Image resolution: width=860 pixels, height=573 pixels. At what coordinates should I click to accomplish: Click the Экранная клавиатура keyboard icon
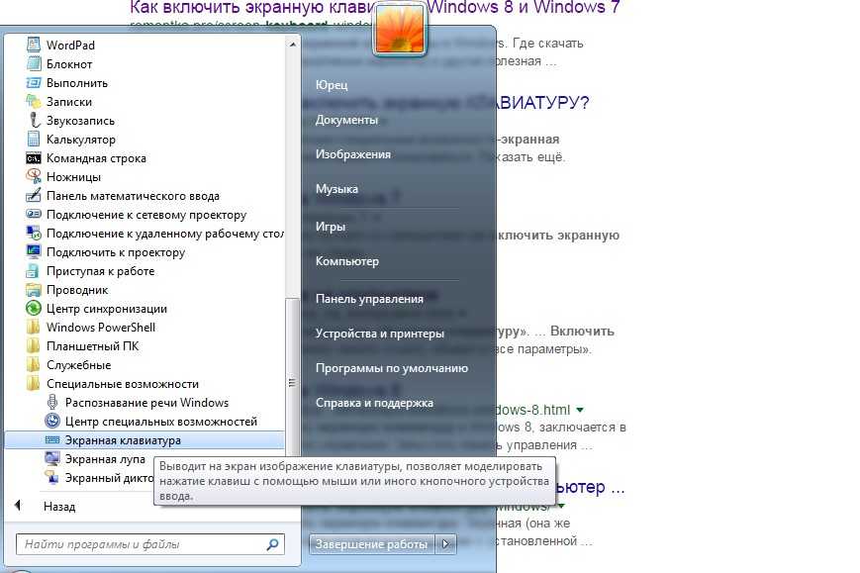tap(52, 439)
